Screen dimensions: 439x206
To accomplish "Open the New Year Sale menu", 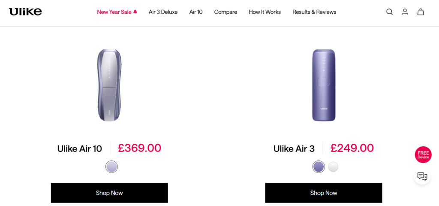I will pyautogui.click(x=117, y=12).
